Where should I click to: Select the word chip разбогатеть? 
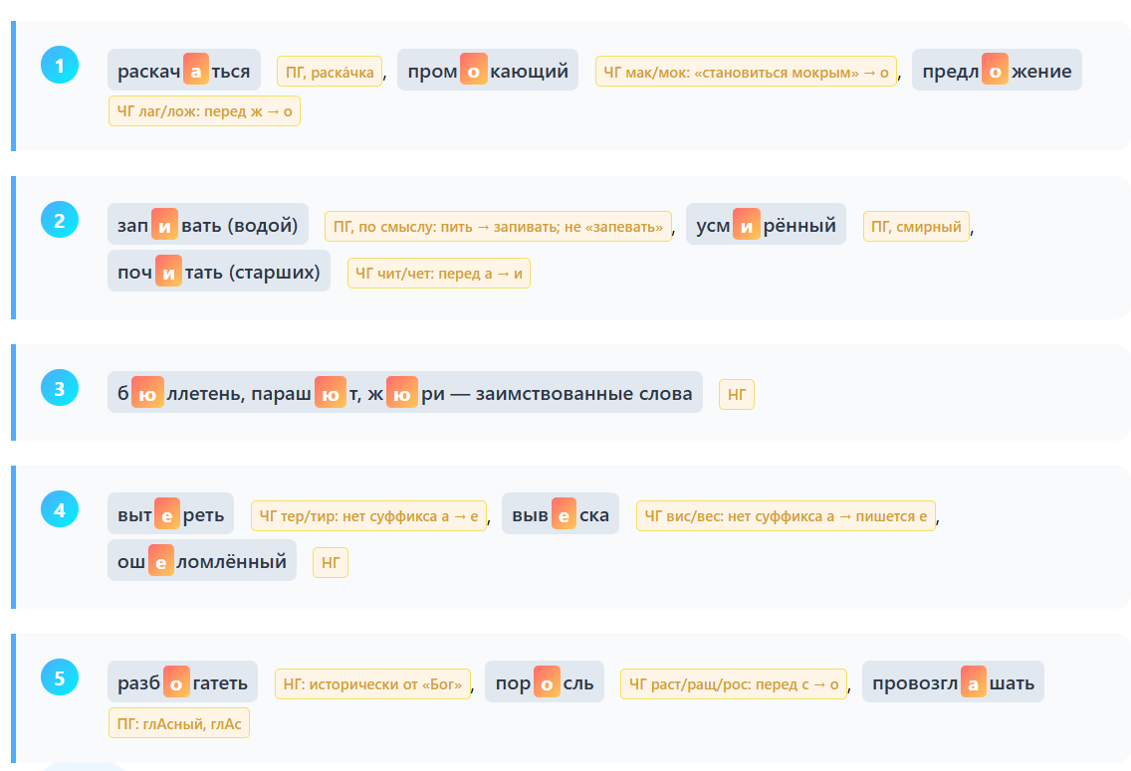click(182, 681)
